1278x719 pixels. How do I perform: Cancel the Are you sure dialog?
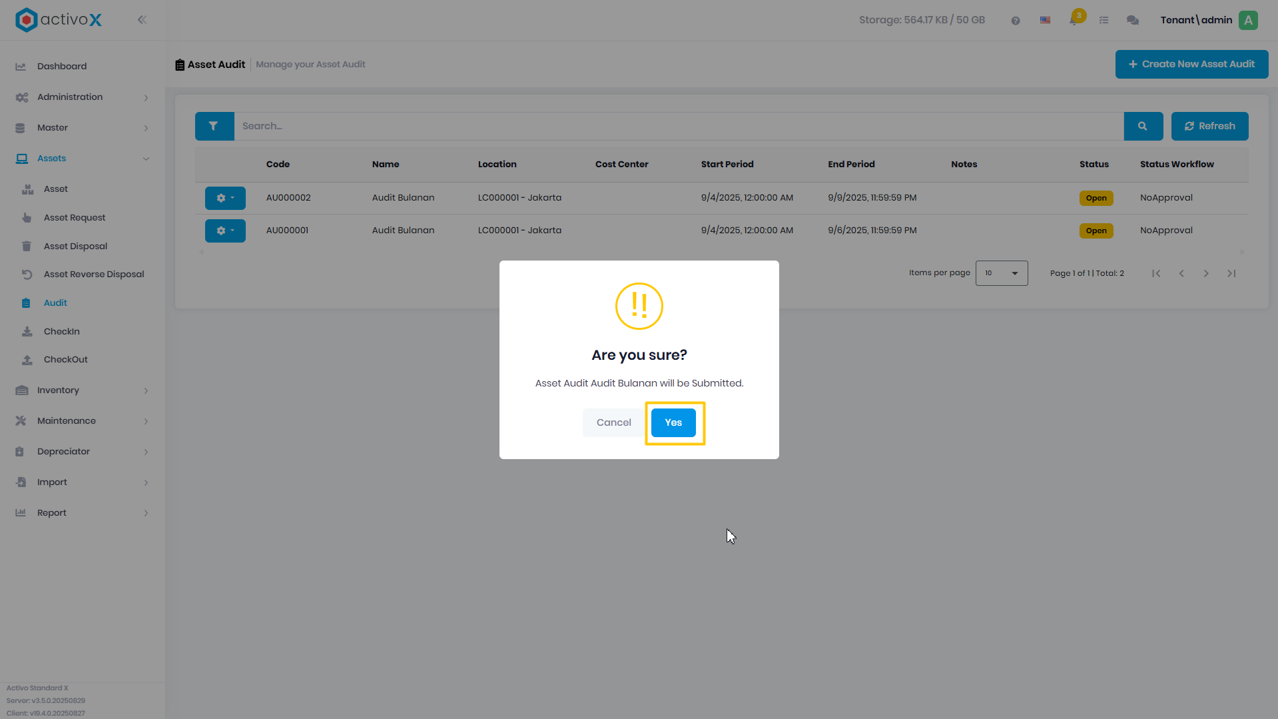click(x=613, y=422)
